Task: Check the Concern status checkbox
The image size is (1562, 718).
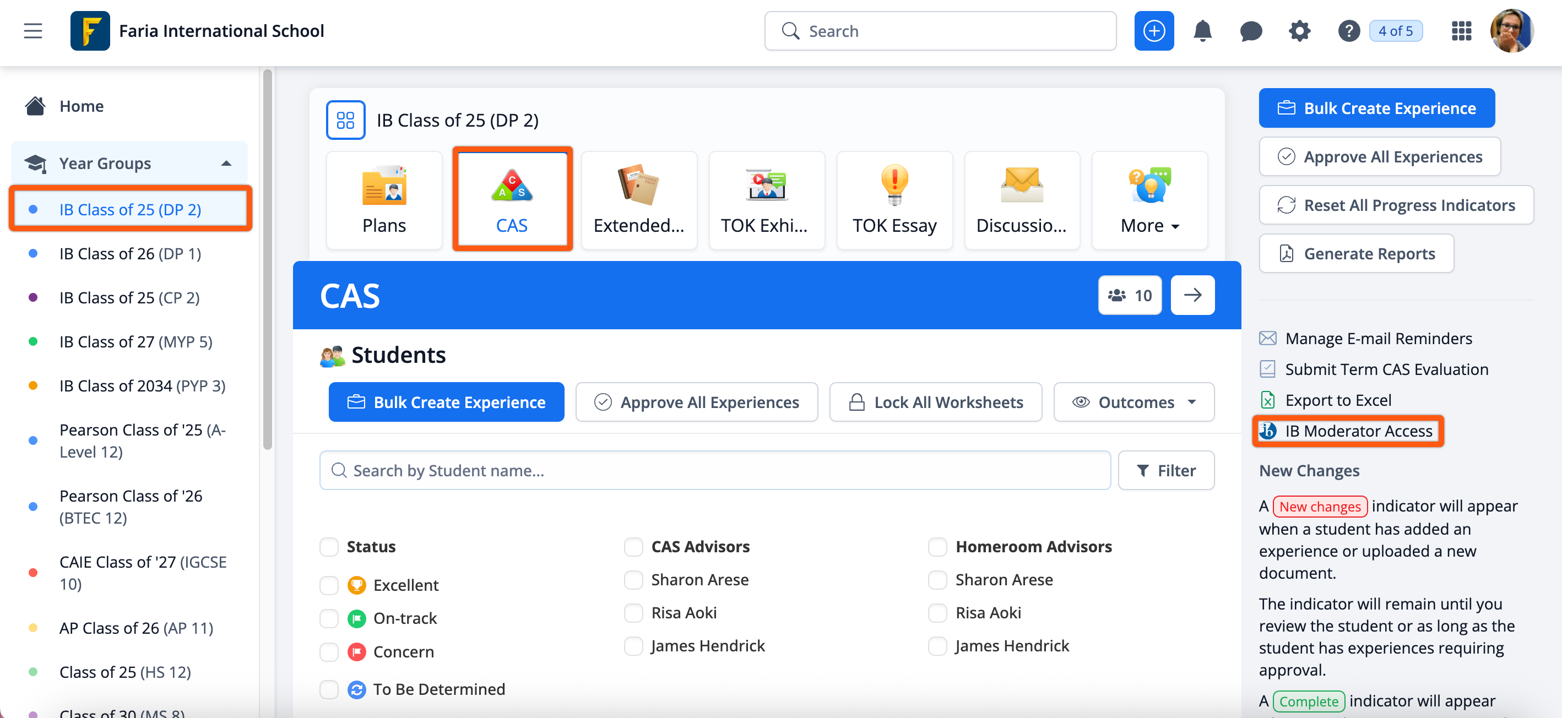Action: click(329, 652)
